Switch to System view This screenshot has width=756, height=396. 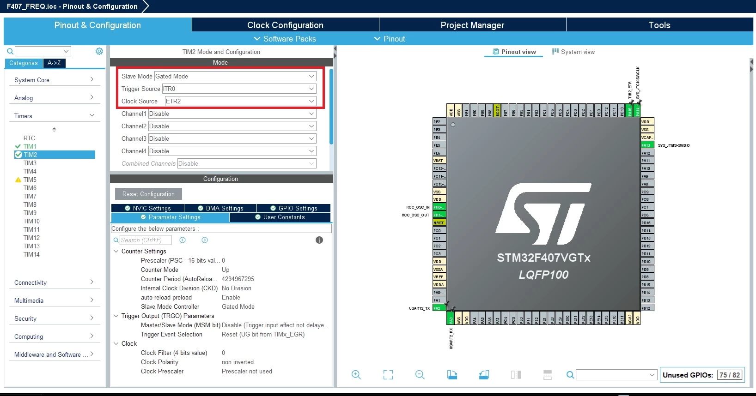[573, 52]
